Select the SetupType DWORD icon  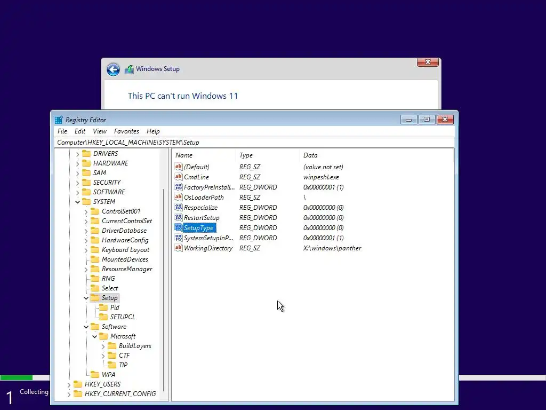178,227
